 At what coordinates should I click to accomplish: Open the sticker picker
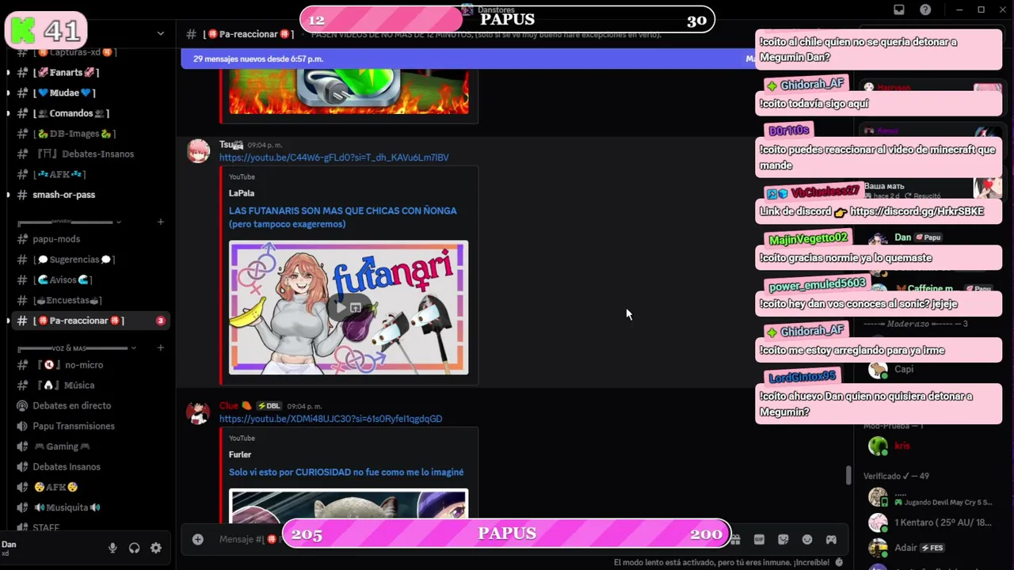[783, 539]
